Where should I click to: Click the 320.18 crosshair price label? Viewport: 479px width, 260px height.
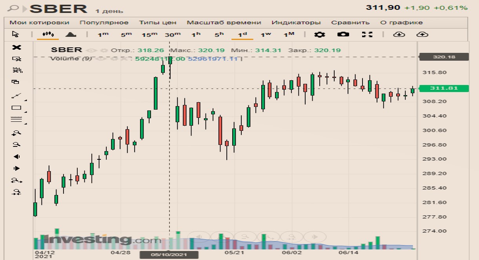(x=444, y=57)
